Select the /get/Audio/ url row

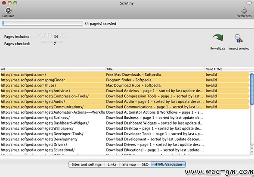pyautogui.click(x=125, y=102)
